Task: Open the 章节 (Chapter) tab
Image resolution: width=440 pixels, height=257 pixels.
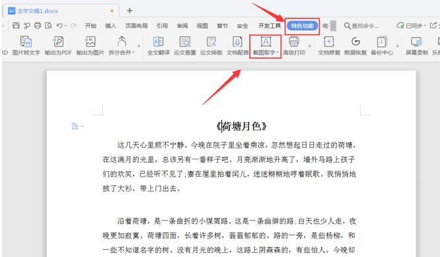Action: [x=222, y=26]
